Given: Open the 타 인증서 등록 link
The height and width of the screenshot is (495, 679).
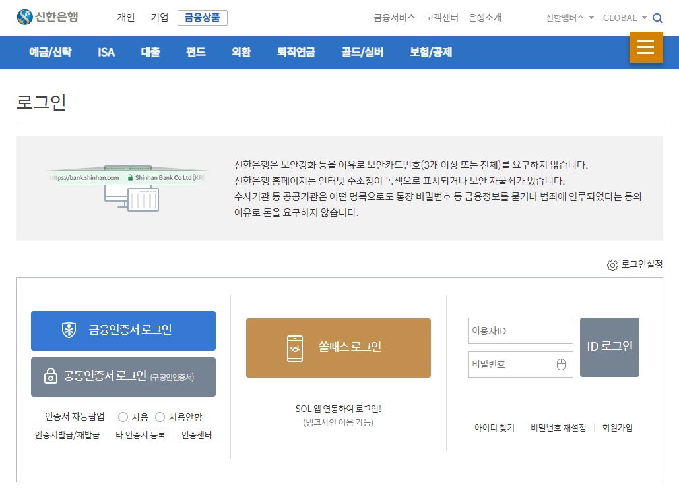Looking at the screenshot, I should (x=141, y=435).
